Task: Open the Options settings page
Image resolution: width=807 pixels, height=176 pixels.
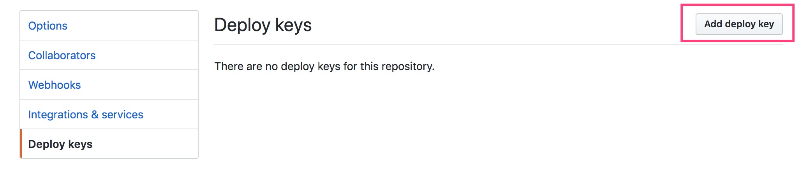Action: [x=48, y=26]
